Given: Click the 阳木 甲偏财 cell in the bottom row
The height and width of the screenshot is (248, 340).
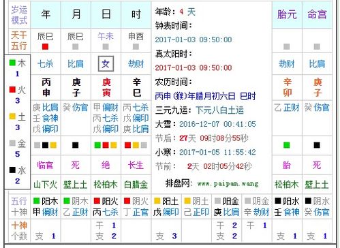Looking at the screenshot, I should (x=46, y=206).
